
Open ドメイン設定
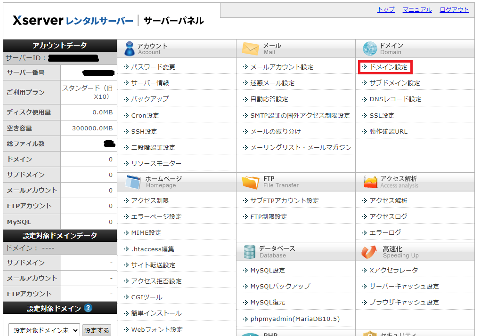(388, 67)
